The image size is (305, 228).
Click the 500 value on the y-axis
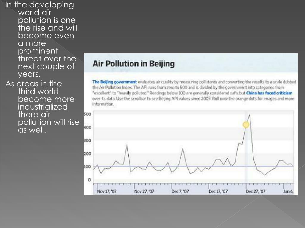pyautogui.click(x=87, y=114)
